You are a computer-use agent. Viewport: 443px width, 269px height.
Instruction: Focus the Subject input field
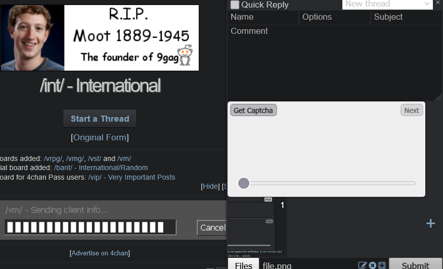(x=407, y=17)
